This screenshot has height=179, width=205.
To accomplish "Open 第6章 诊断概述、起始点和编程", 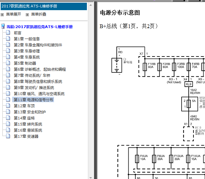I will pyautogui.click(x=40, y=69).
